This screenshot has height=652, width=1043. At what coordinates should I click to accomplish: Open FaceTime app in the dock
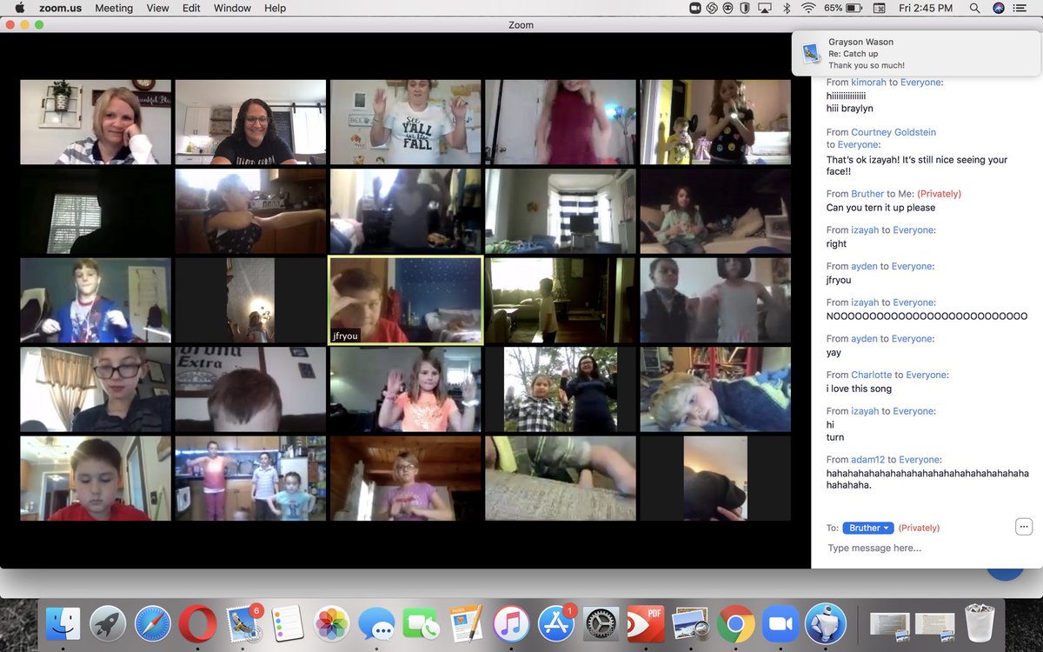tap(422, 624)
